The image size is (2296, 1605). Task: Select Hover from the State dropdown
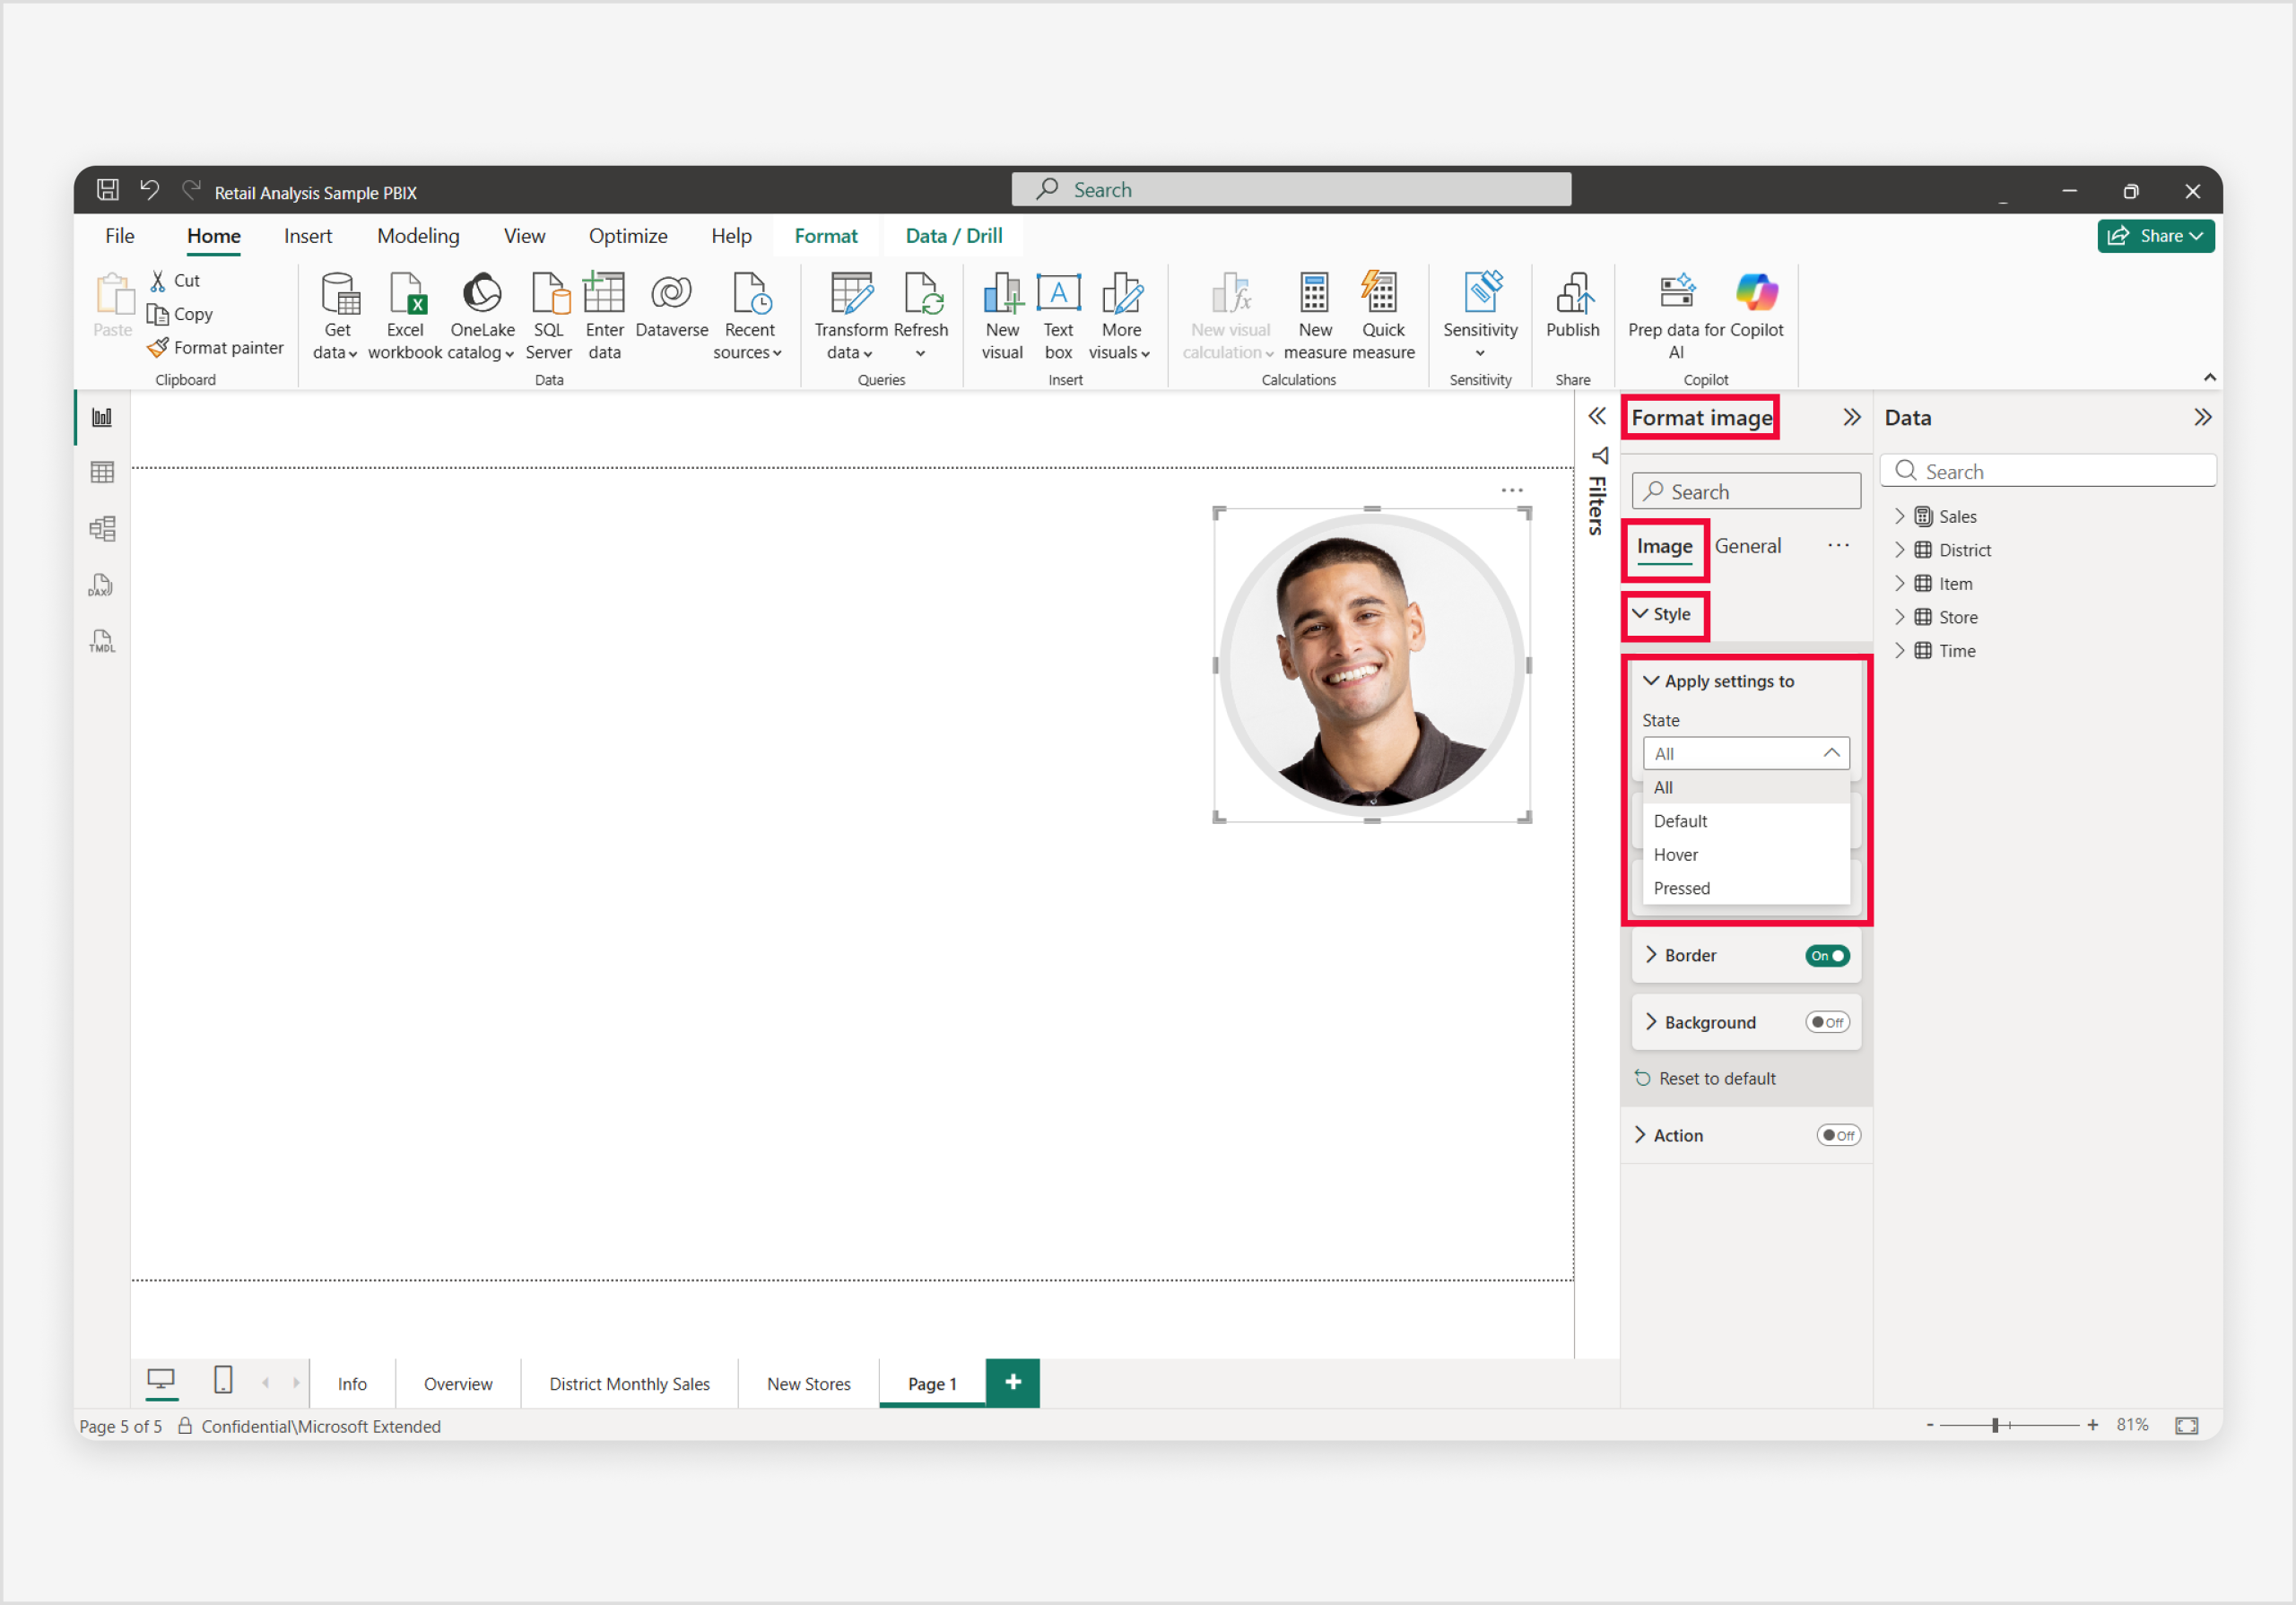point(1676,855)
